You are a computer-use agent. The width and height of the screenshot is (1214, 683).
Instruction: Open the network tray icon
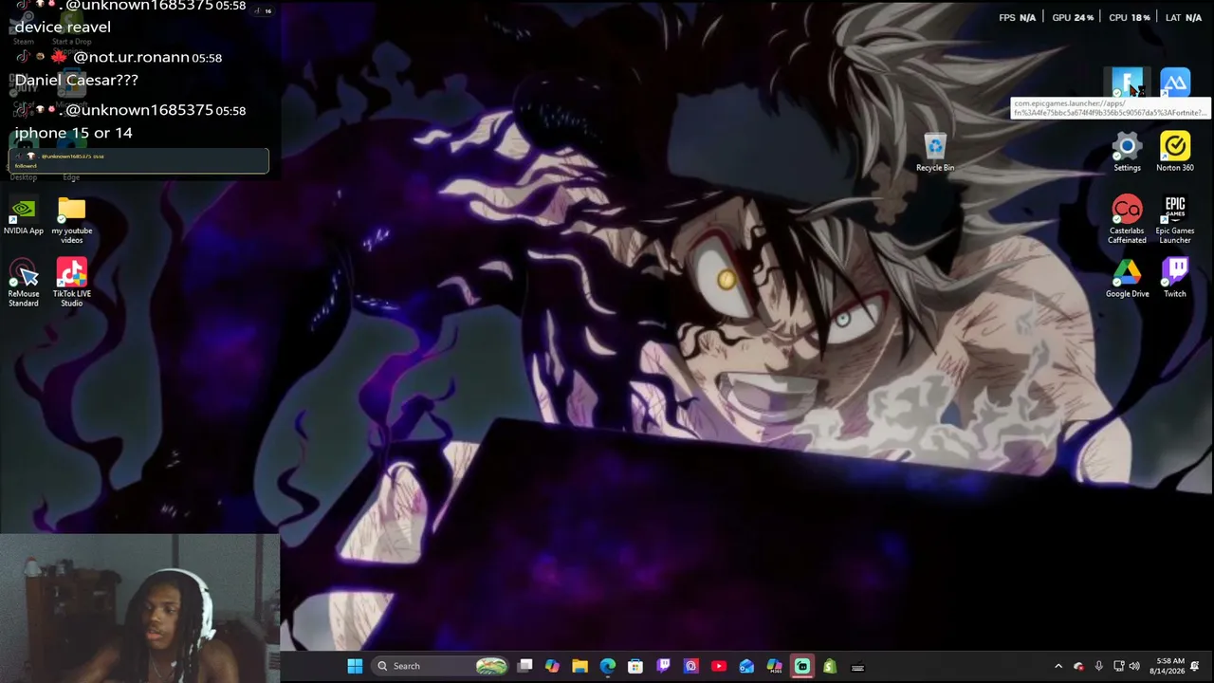pyautogui.click(x=1118, y=666)
